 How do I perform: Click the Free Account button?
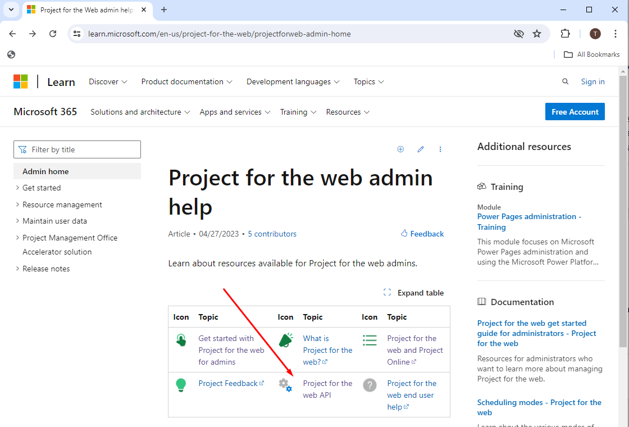pyautogui.click(x=575, y=112)
